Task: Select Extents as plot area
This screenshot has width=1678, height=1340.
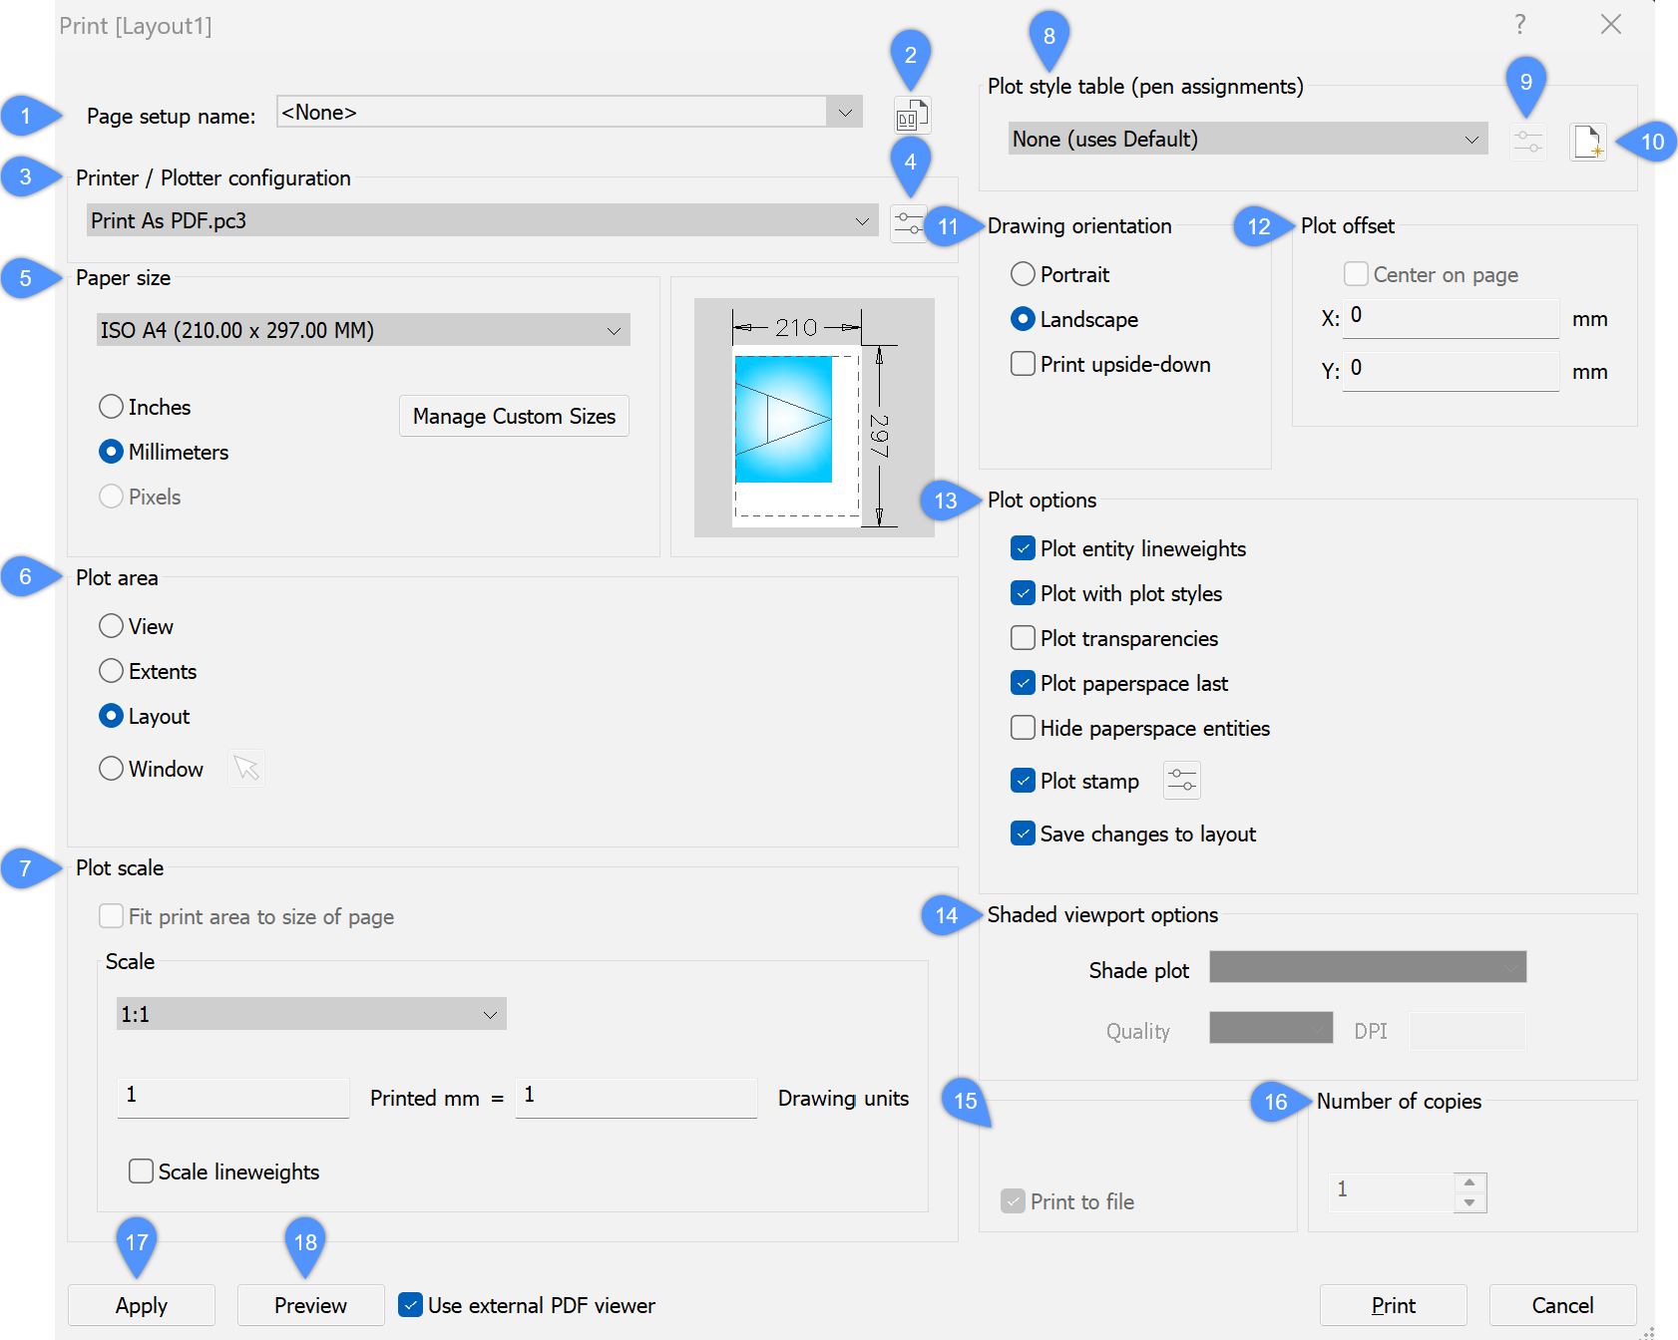Action: coord(112,671)
